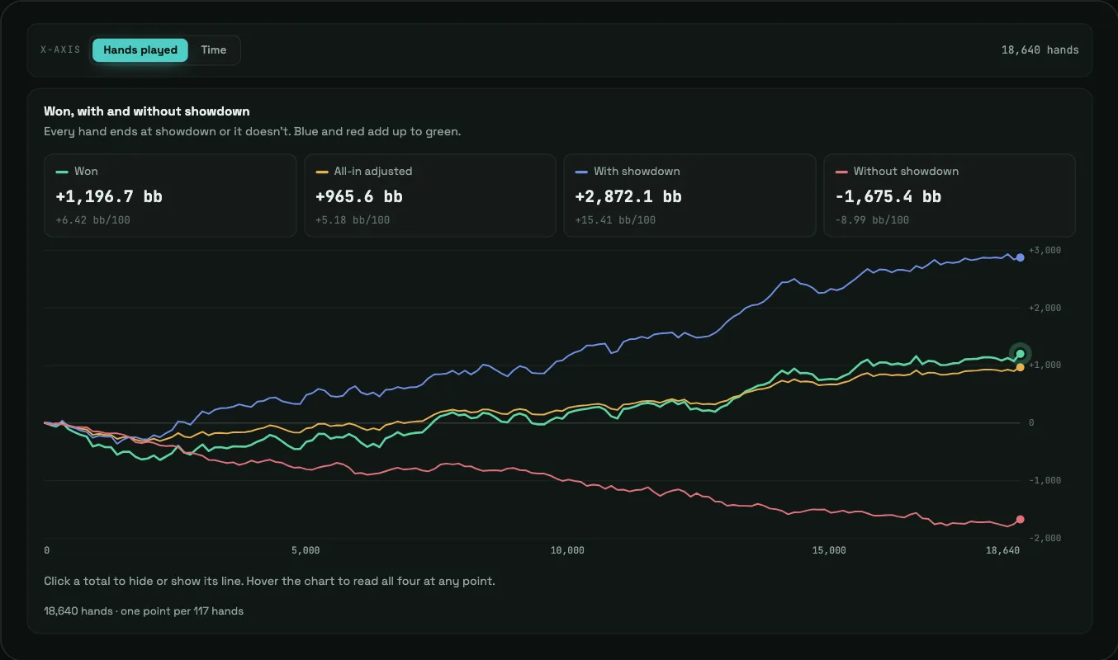Click the hint about hiding a line
Image resolution: width=1118 pixels, height=660 pixels.
pyautogui.click(x=269, y=581)
